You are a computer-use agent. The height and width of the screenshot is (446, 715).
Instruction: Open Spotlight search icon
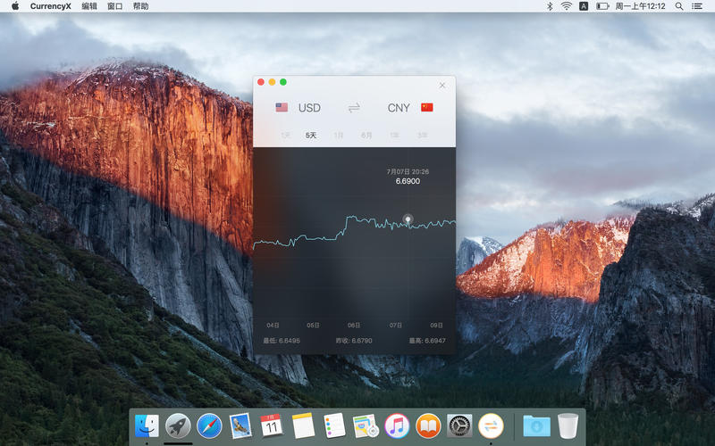(679, 6)
